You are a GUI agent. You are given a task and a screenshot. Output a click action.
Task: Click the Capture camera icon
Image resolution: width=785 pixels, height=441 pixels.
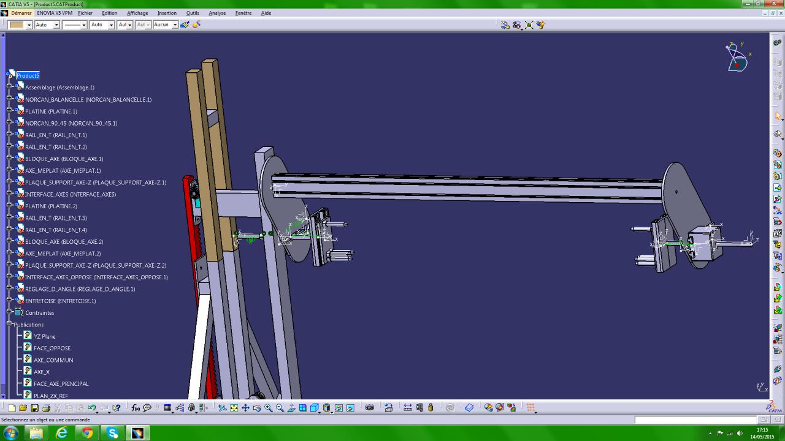pos(369,408)
